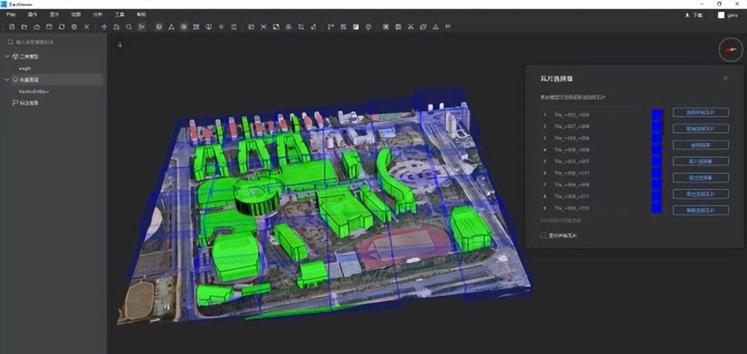Click the globe icon in the toolbar
Screen dimensions: 747x354
coord(74,27)
